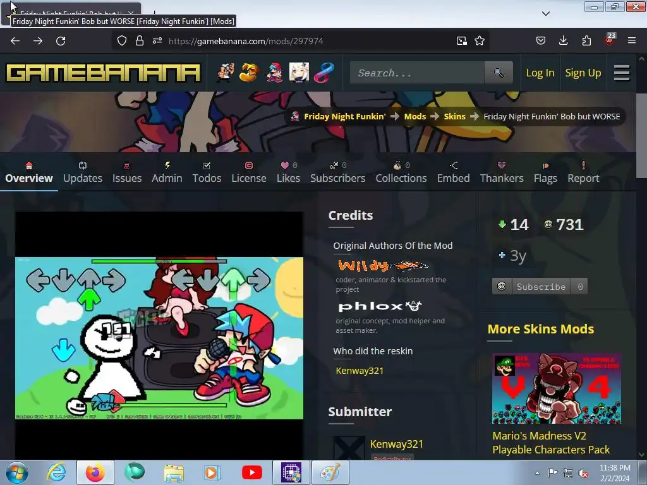List all tabs with the chevron
Screen dimensions: 647x485
click(x=546, y=14)
